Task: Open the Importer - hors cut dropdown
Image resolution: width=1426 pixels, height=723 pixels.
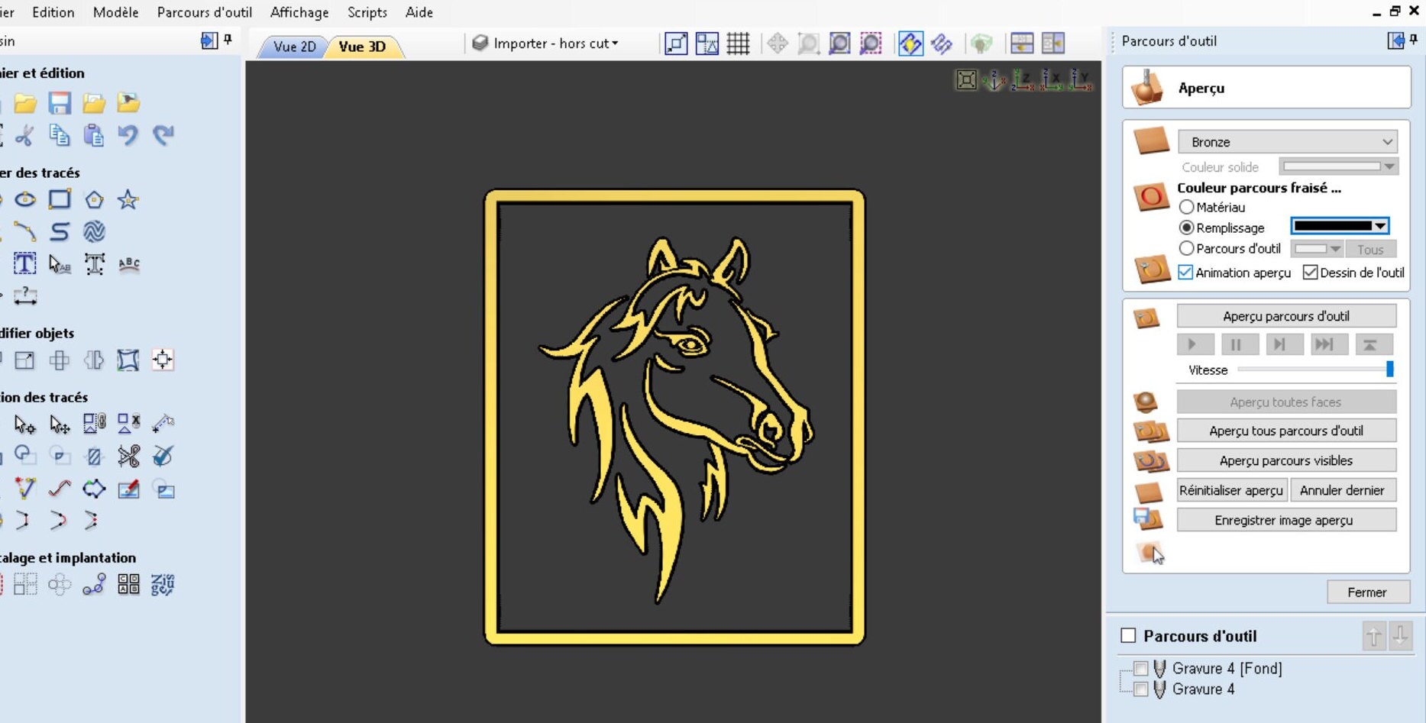Action: point(616,44)
